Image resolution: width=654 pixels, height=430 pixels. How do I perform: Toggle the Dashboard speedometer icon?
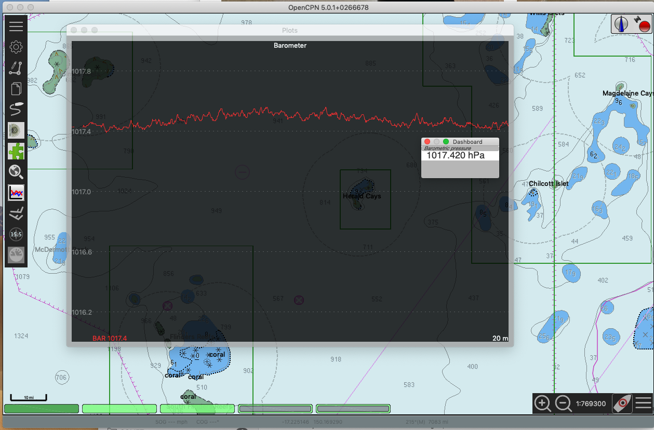16,255
